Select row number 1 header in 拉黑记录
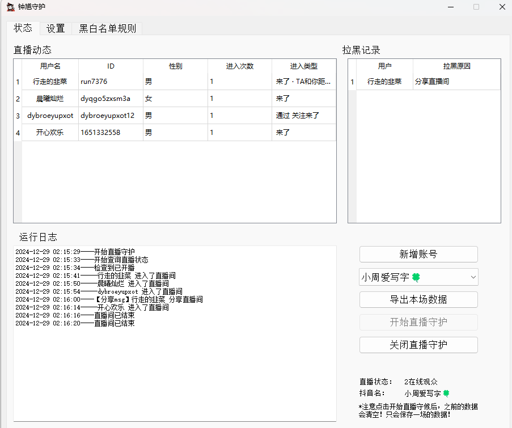The height and width of the screenshot is (428, 512). point(352,82)
